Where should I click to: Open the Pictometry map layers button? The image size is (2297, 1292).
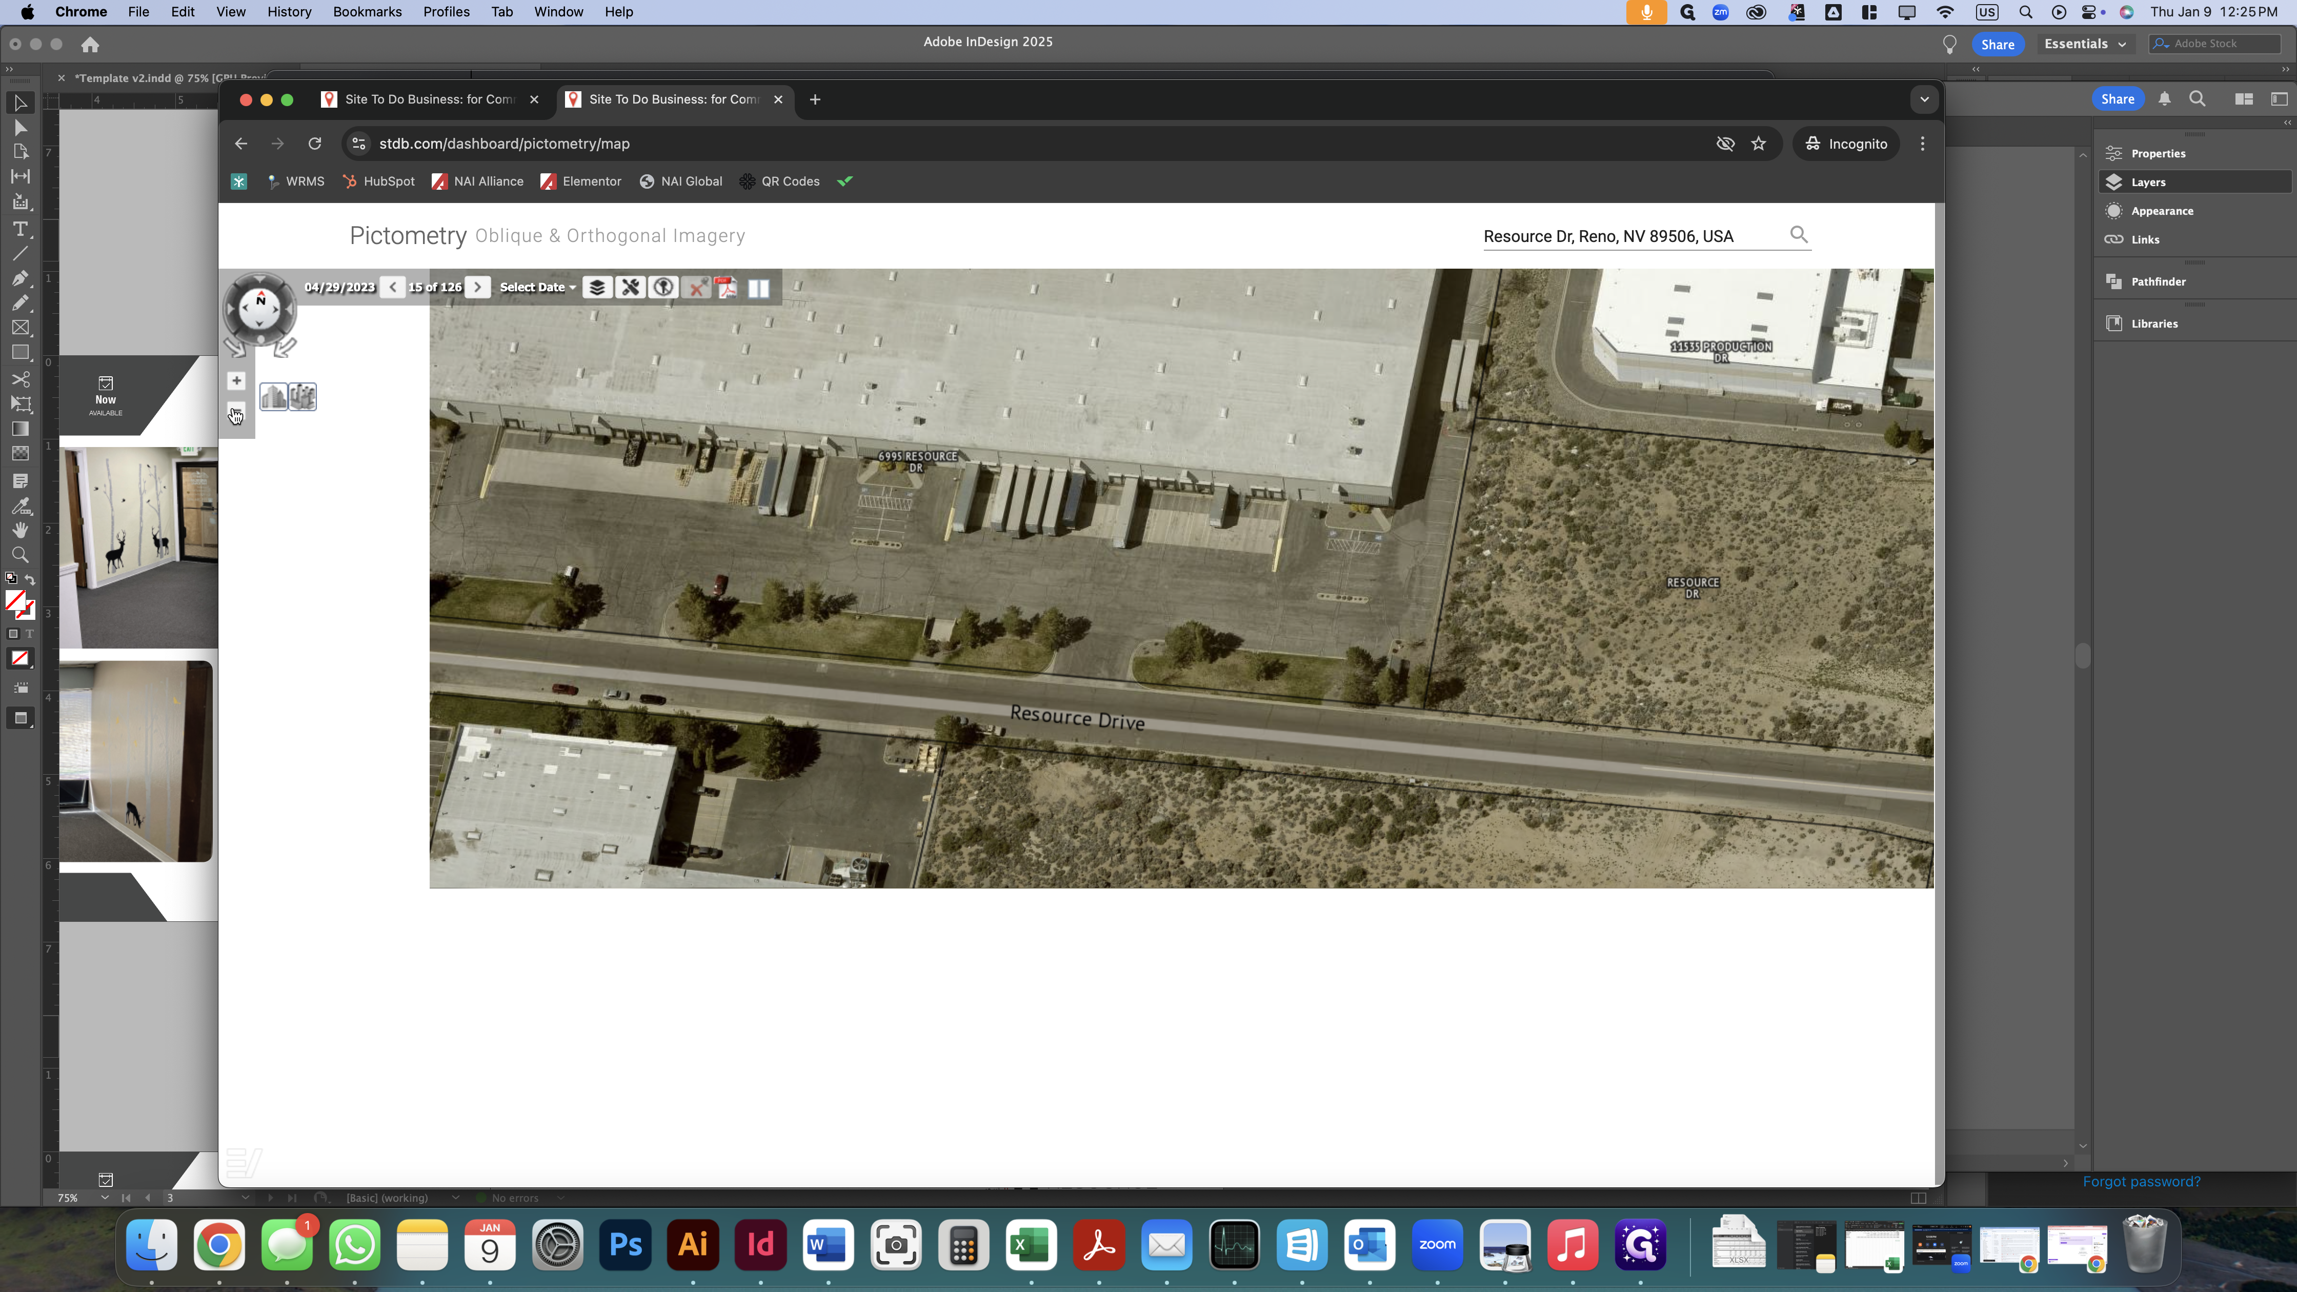(597, 287)
